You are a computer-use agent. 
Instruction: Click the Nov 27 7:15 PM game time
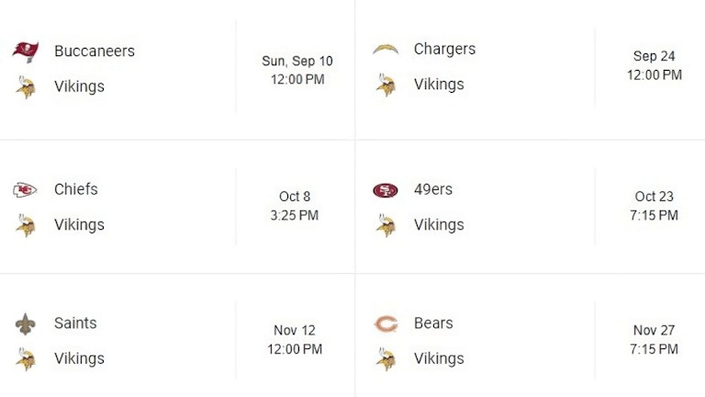pyautogui.click(x=655, y=339)
